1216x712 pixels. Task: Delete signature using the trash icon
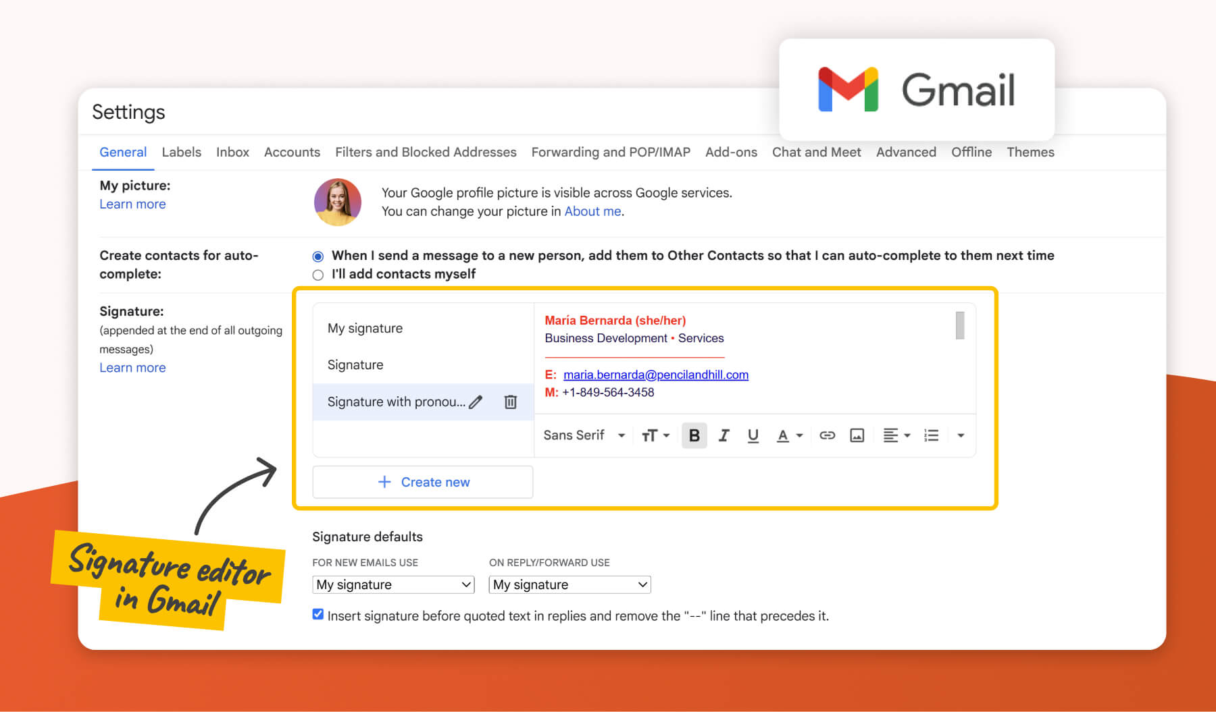point(511,402)
